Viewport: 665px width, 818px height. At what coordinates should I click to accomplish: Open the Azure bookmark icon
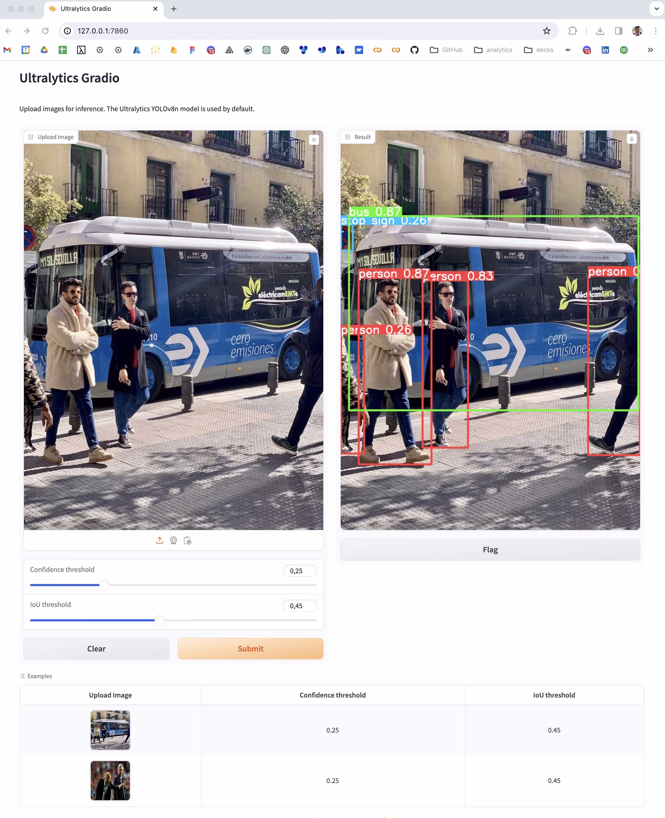137,50
